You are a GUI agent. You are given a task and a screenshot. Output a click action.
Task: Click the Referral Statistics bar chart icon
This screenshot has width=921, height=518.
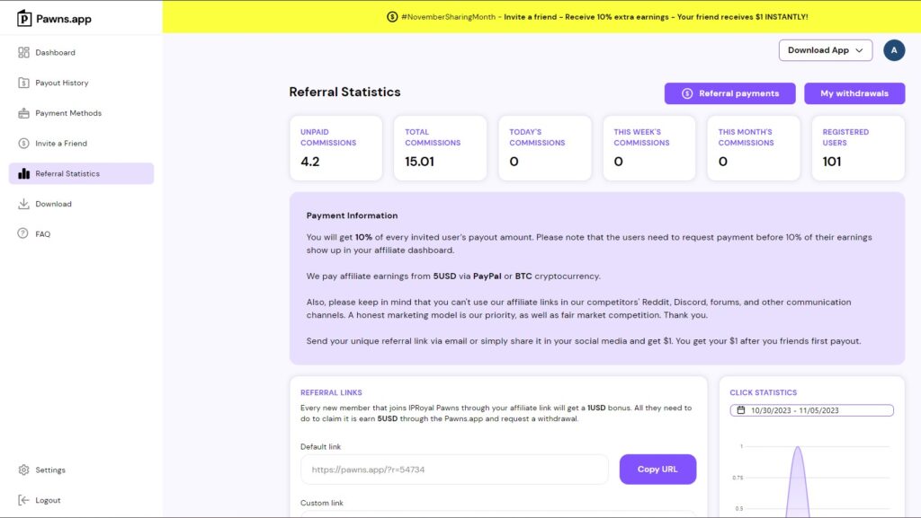tap(23, 173)
